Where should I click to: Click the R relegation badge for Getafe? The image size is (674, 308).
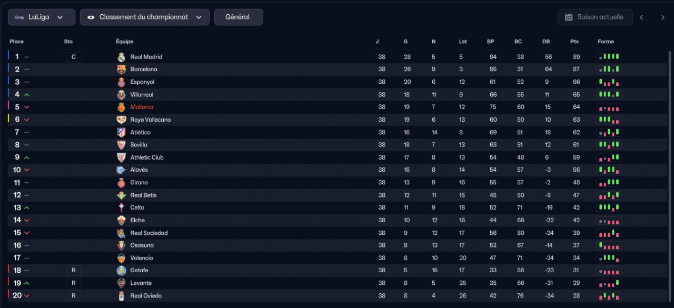[x=74, y=271]
